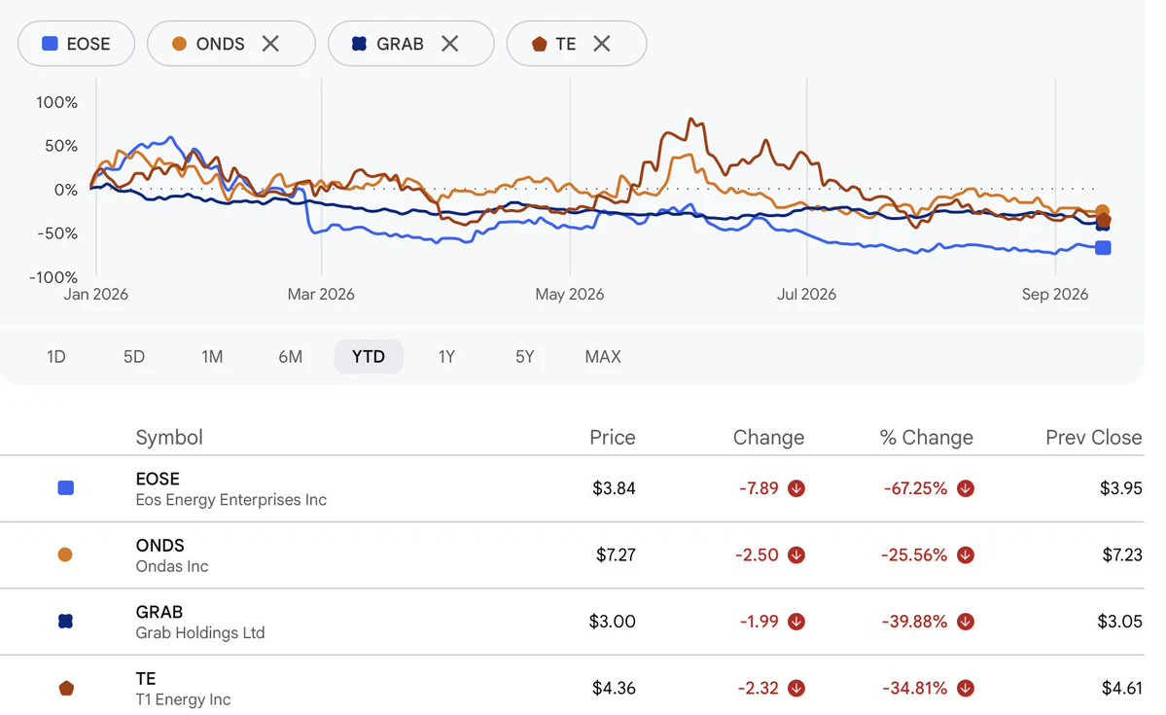1166x715 pixels.
Task: Click the Sep 2026 axis label
Action: (1055, 295)
